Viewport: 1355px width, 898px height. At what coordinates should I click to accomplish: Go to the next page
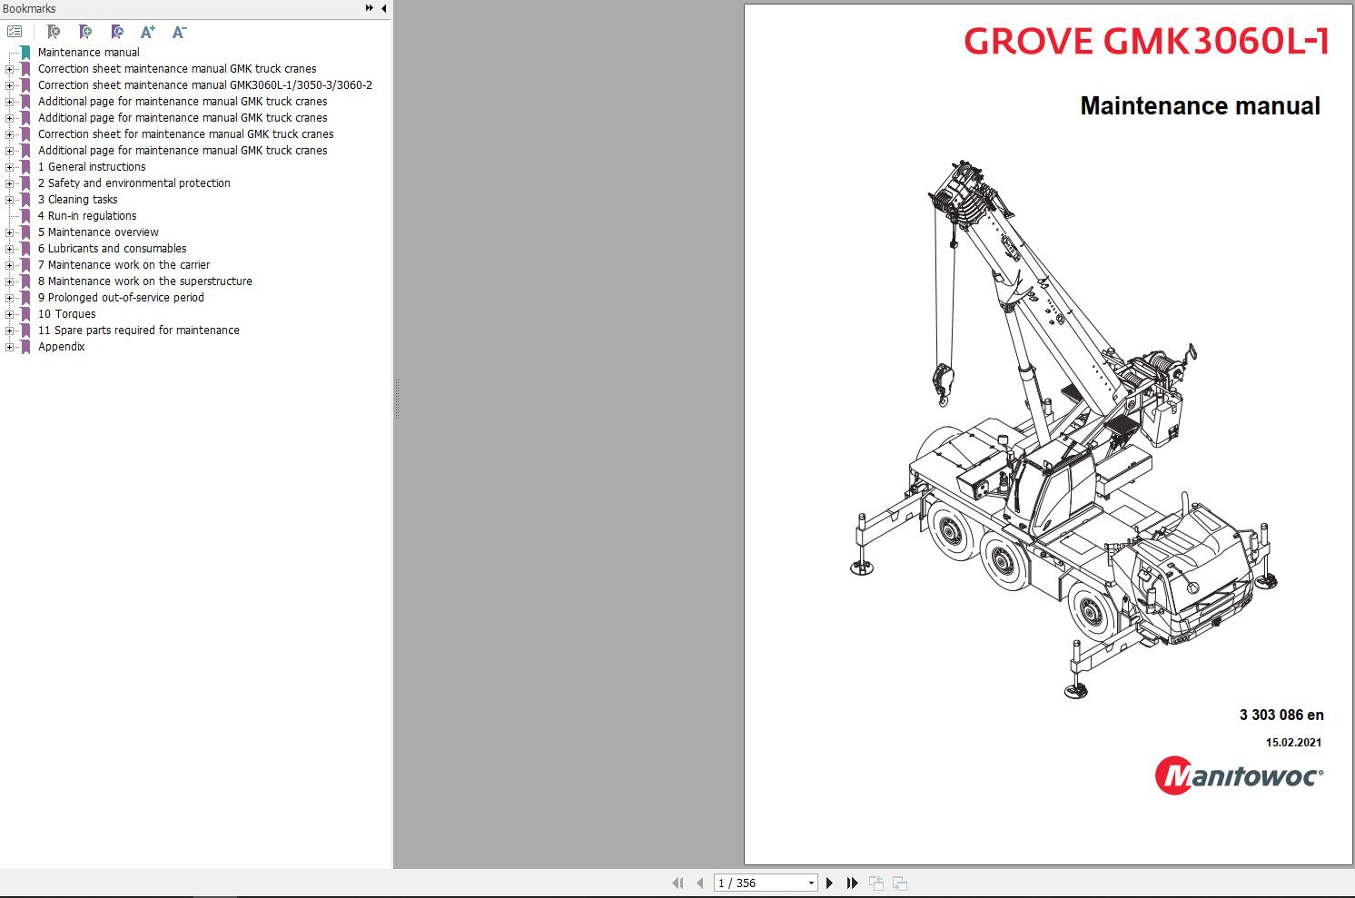[829, 883]
